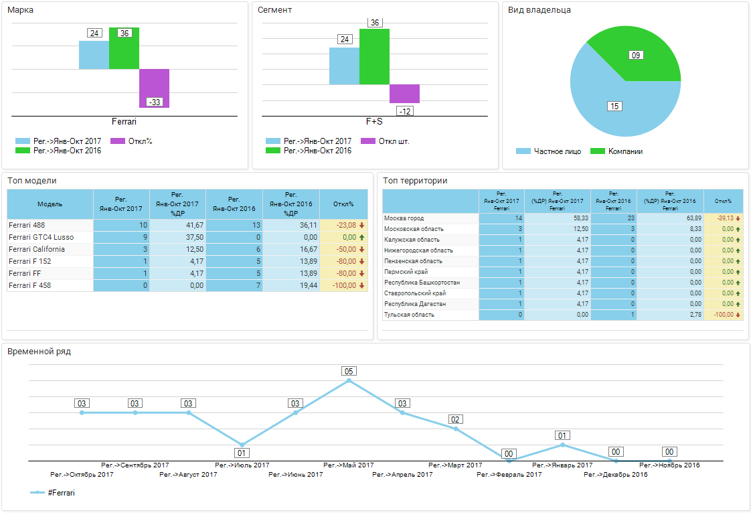This screenshot has height=531, width=751.
Task: Sort models by Рег. Янв-Окт 2016 header
Action: [234, 204]
